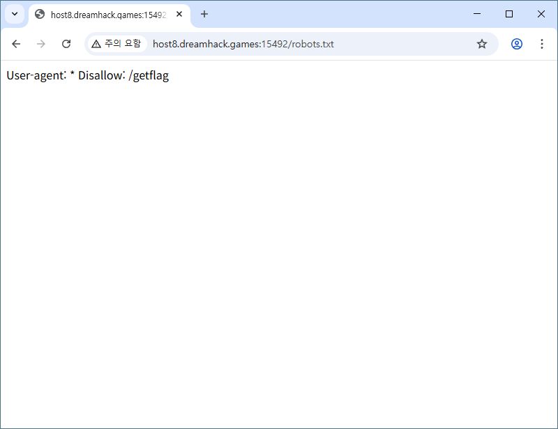
Task: Click the URL text in address bar
Action: 243,44
